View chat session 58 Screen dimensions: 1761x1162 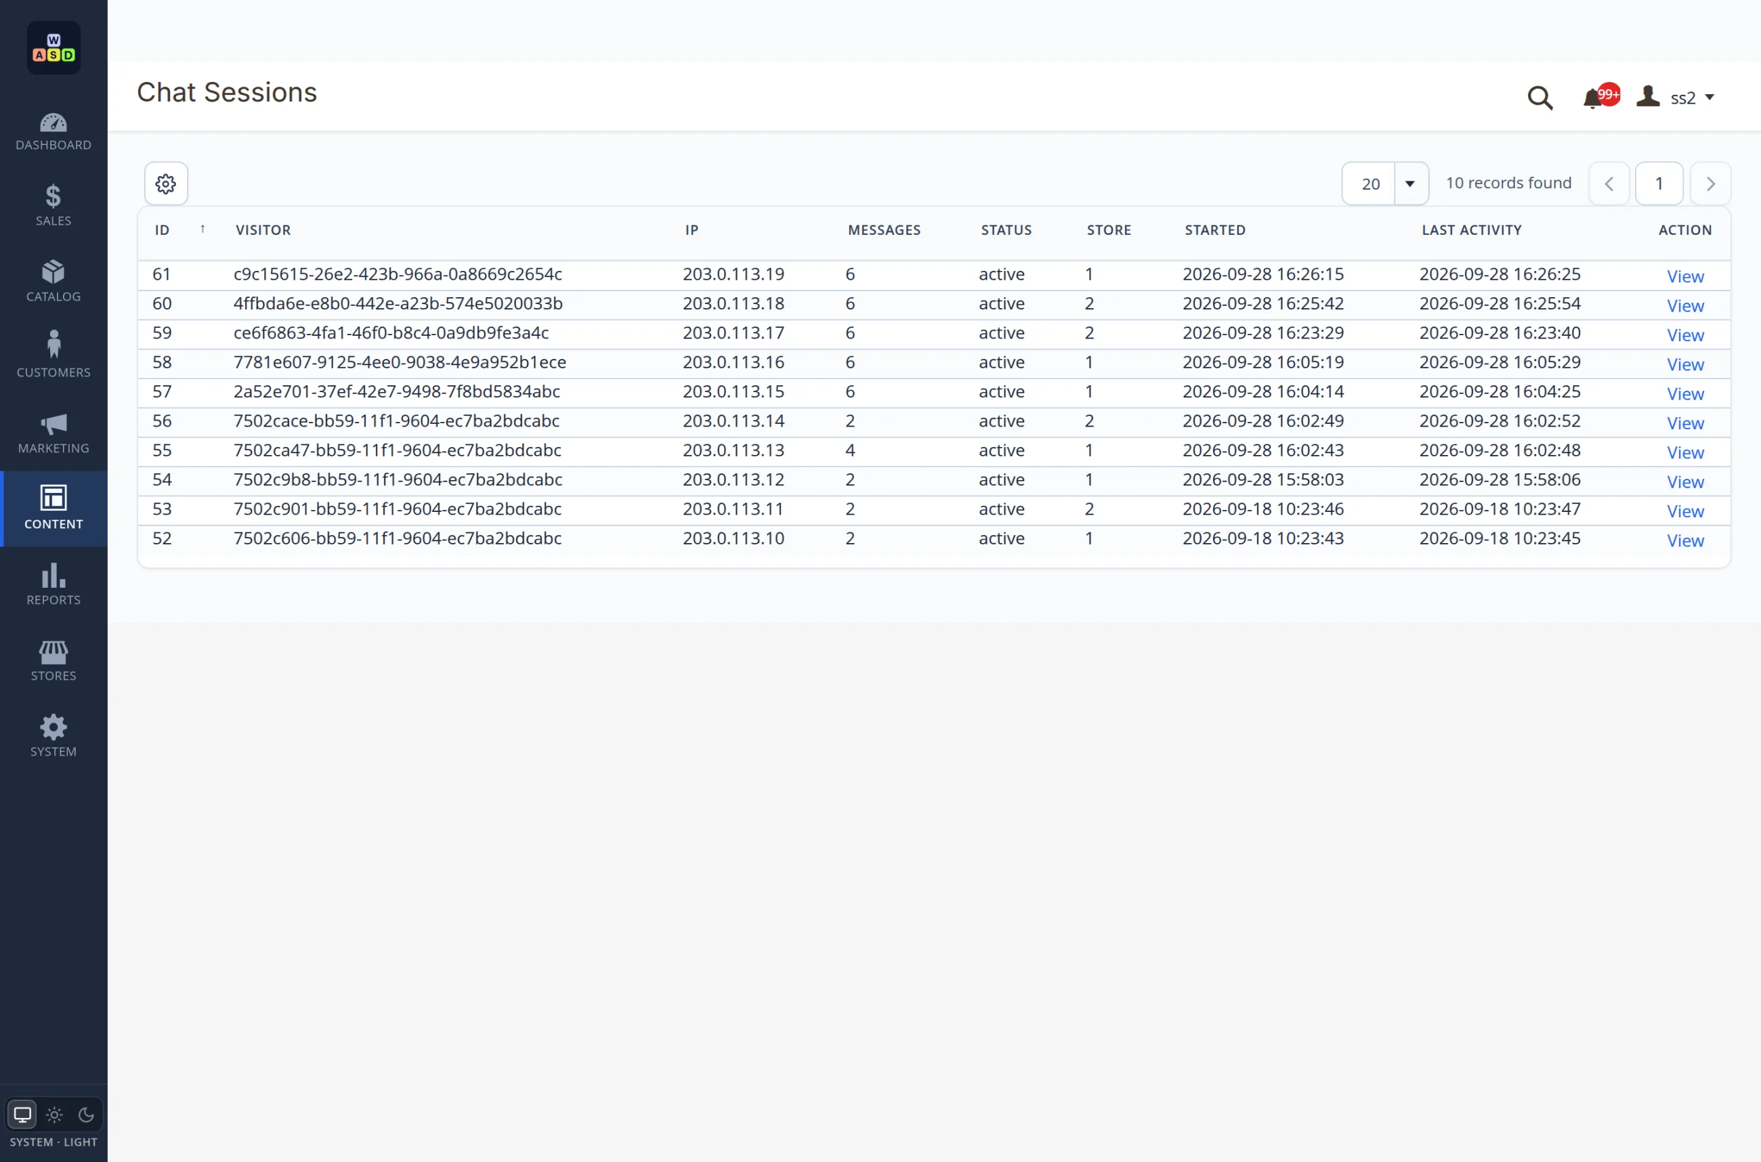1685,364
